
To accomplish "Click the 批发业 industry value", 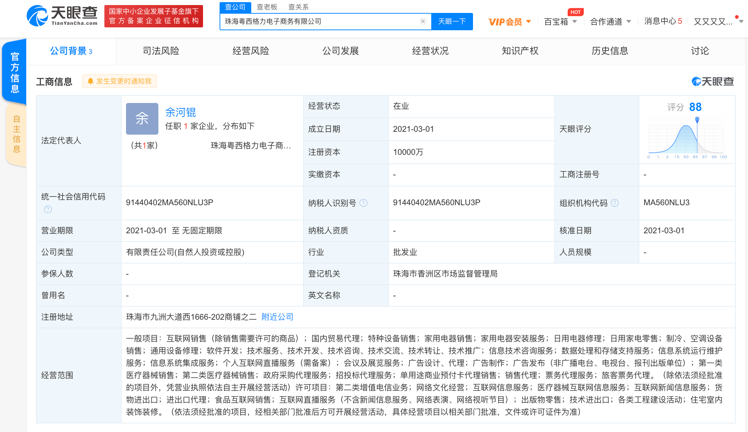I will click(405, 252).
